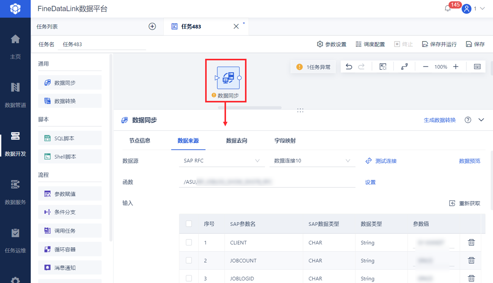Switch to the 数据去向 tab
493x283 pixels.
coord(237,141)
